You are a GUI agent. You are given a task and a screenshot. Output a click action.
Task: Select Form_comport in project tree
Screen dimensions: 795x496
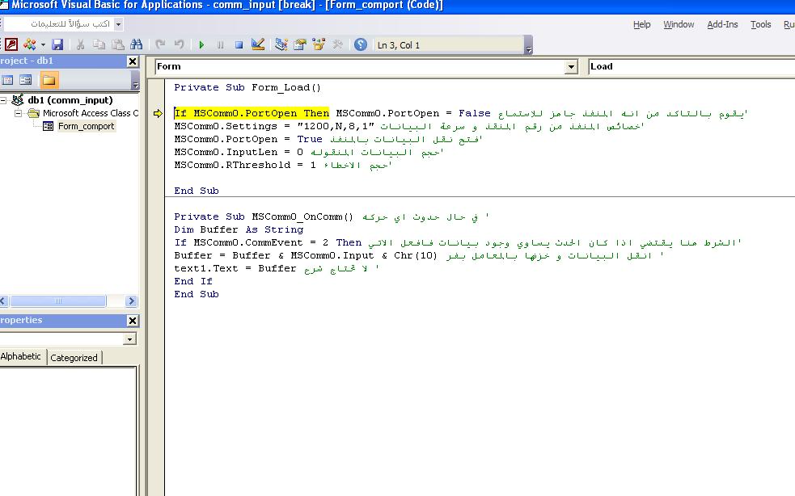coord(87,126)
